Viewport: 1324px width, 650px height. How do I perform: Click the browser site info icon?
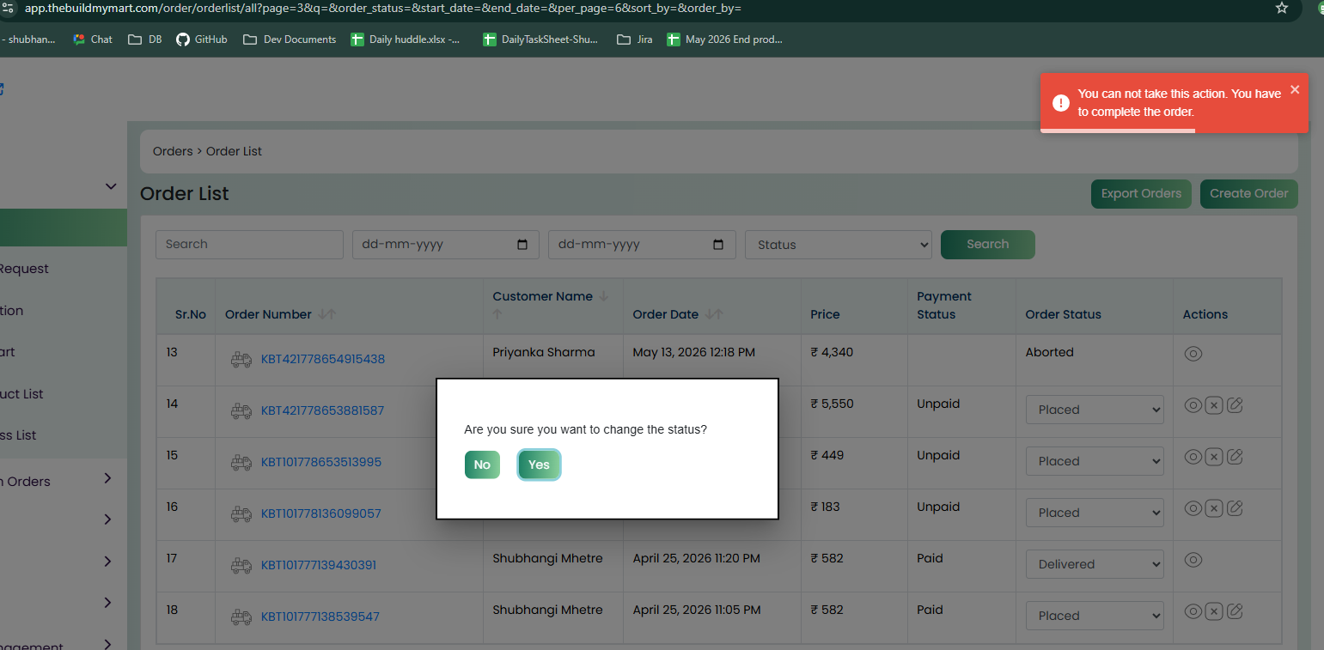coord(8,8)
